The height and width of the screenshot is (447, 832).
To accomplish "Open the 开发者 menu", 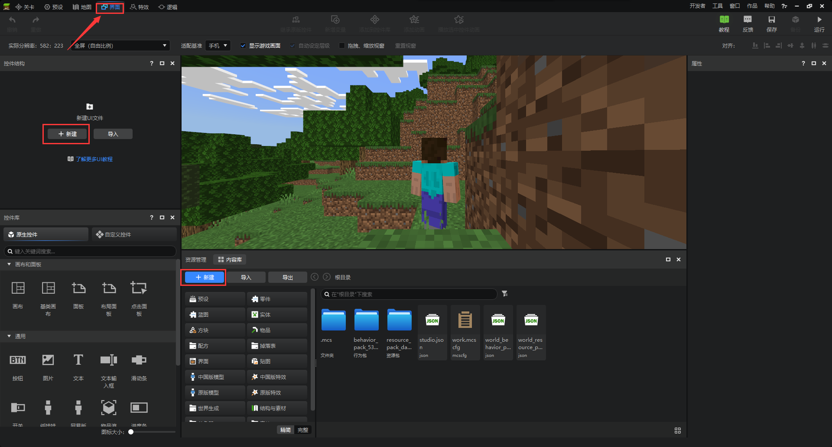I will pyautogui.click(x=698, y=6).
